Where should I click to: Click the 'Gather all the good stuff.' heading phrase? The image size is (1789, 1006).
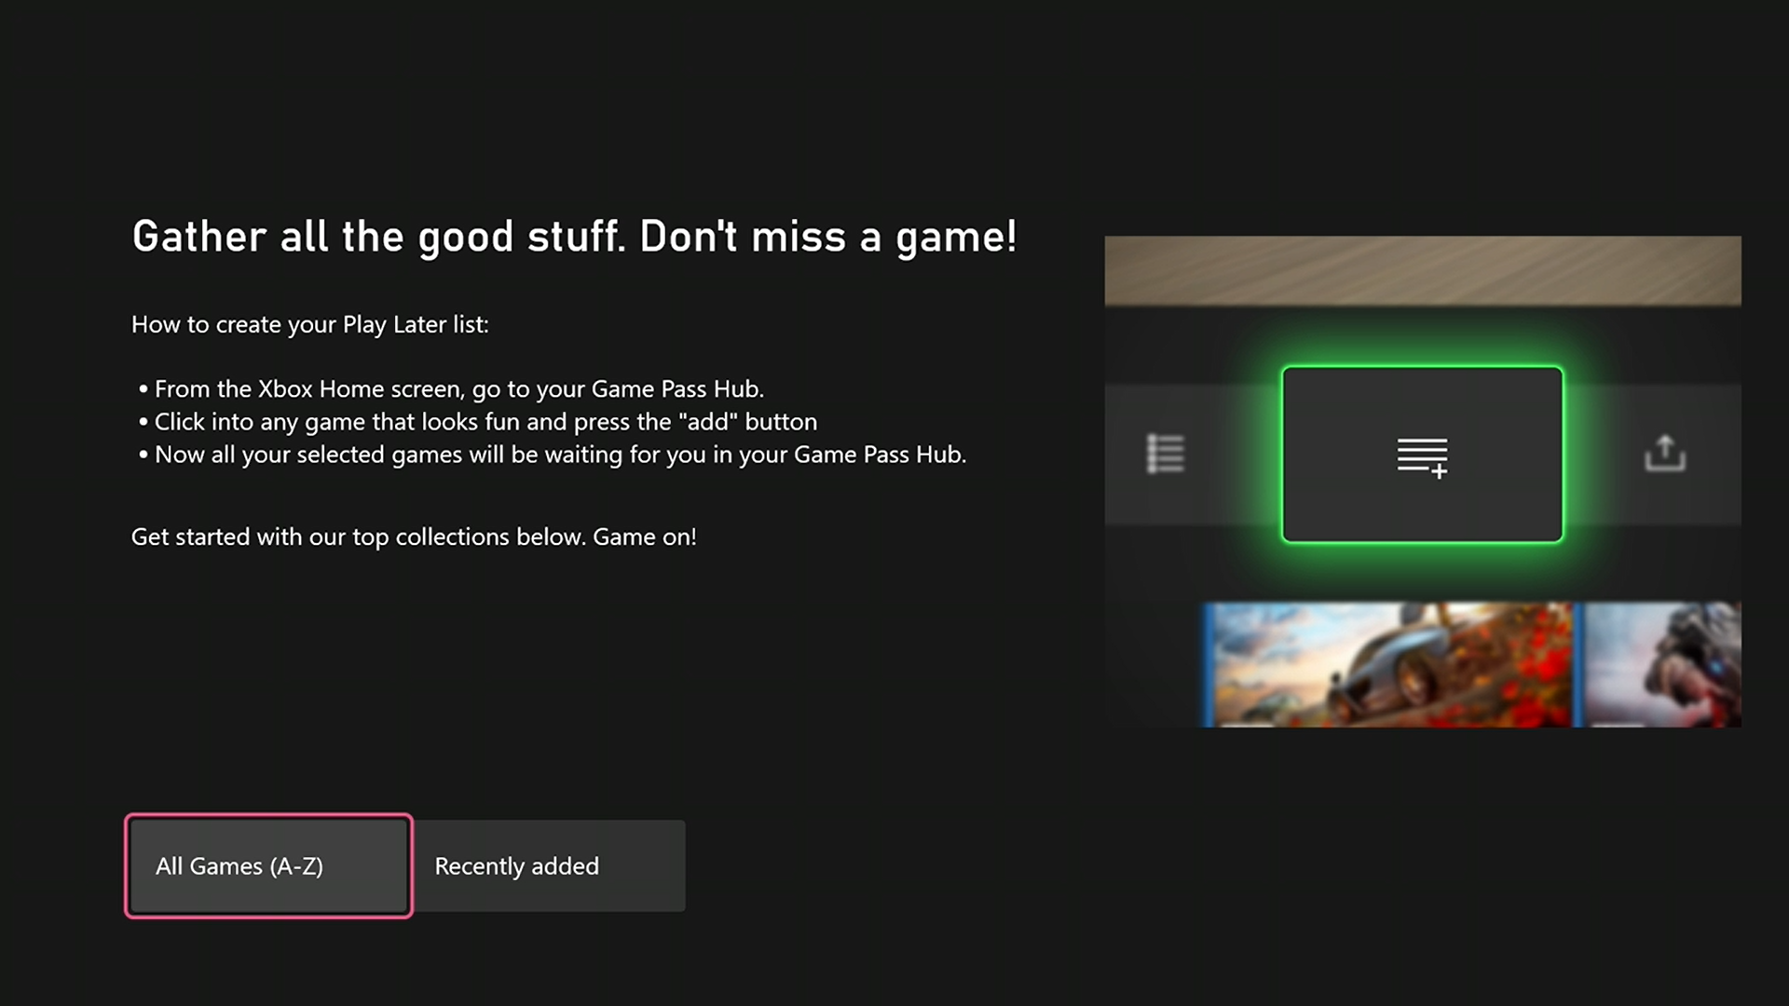coord(378,237)
